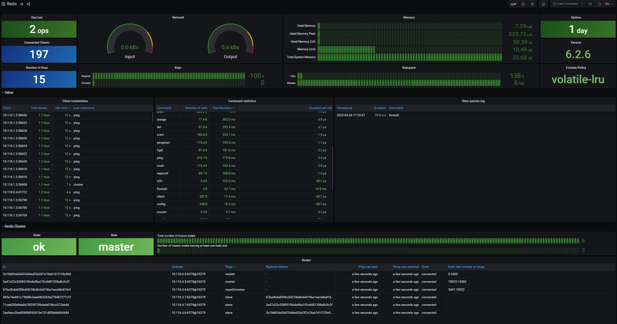Star the Redis dashboard

[22, 4]
